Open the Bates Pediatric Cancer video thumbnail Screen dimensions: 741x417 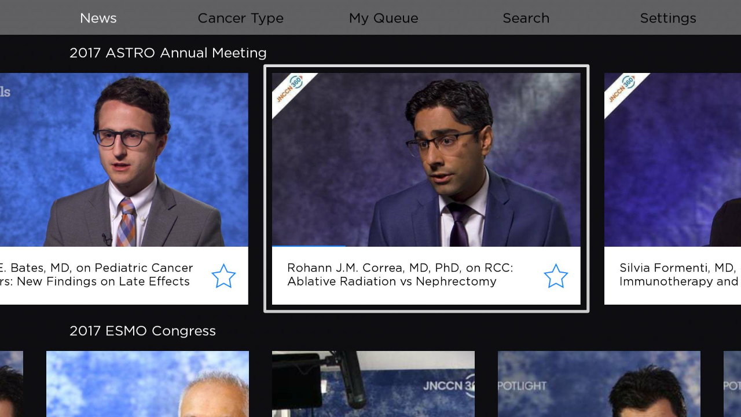point(124,159)
